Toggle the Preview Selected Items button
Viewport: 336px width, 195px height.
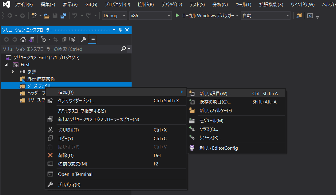[92, 39]
